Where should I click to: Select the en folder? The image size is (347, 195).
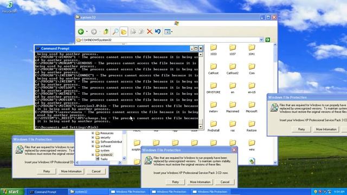[x=233, y=88]
